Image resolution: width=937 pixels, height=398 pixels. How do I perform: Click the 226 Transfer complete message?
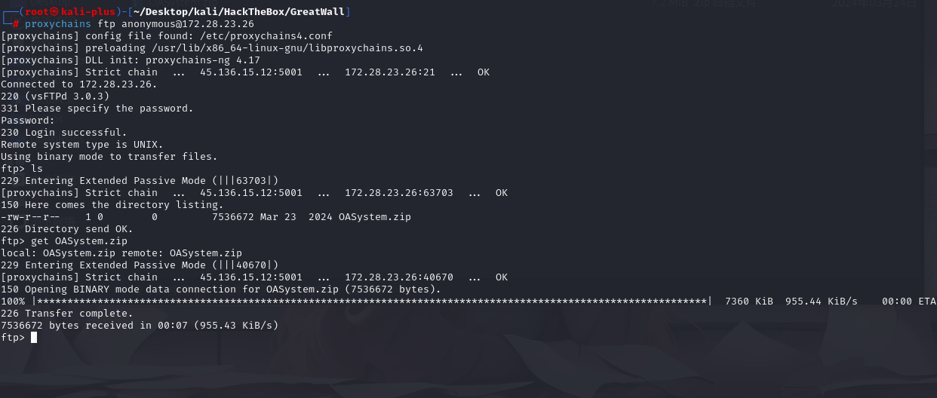point(67,314)
